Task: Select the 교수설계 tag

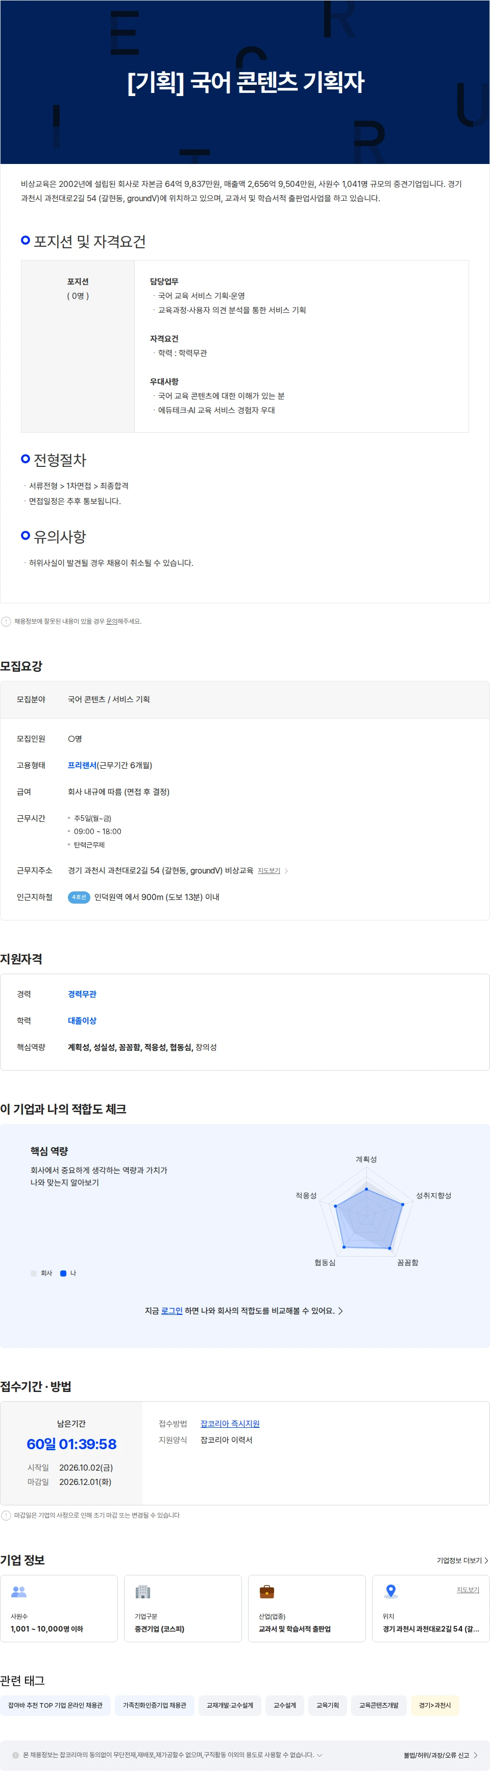Action: tap(284, 1705)
